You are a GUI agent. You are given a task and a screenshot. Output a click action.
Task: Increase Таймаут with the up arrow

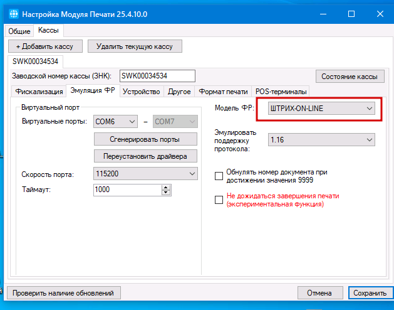pyautogui.click(x=166, y=187)
